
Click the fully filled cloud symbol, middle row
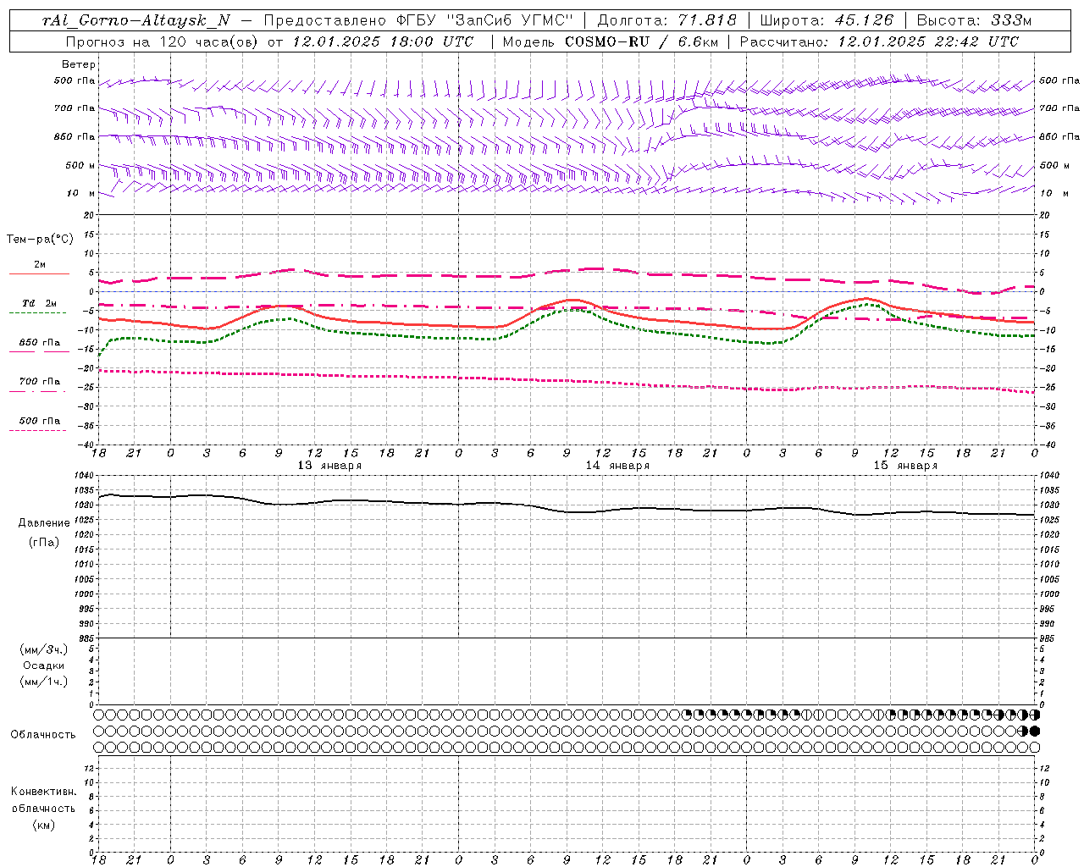tap(1035, 731)
